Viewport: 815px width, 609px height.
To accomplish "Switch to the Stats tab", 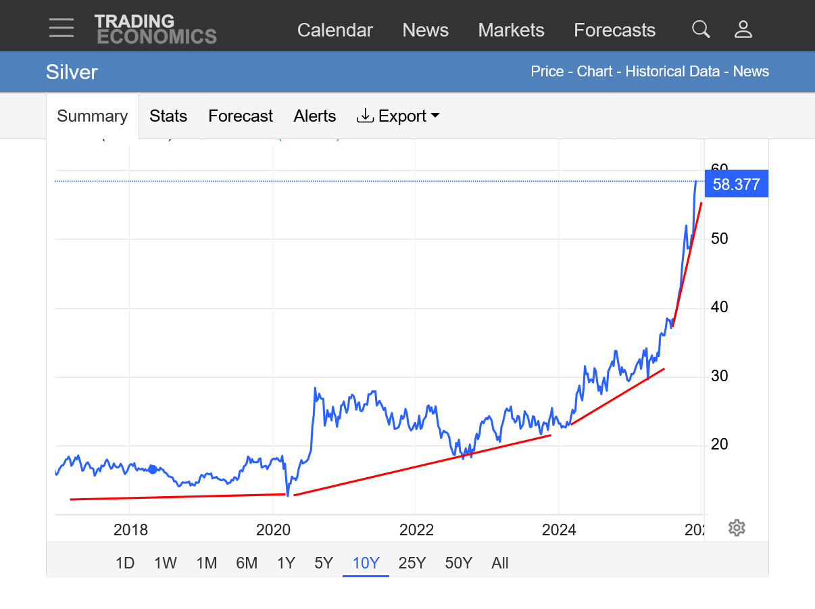I will pyautogui.click(x=168, y=116).
